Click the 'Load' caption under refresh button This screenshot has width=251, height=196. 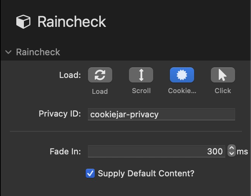[x=100, y=91]
